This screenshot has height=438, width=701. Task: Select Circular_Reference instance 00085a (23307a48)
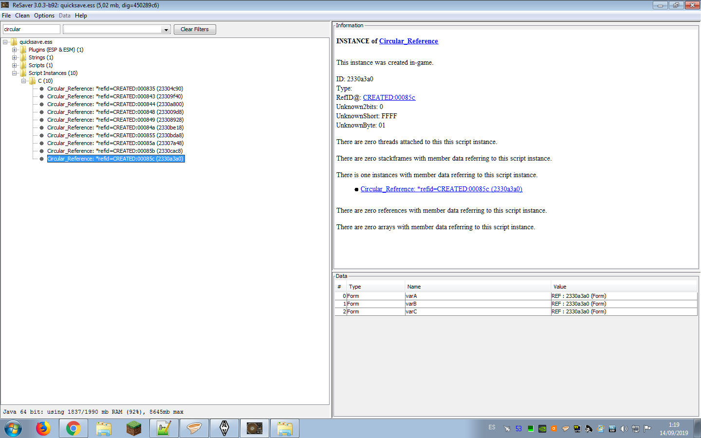click(x=115, y=143)
